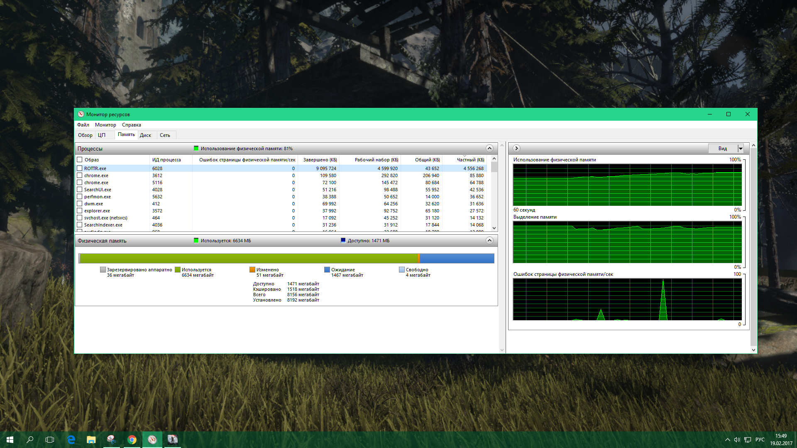Tick the perfmon.exe process checkbox
Screen dimensions: 797x448
(79, 197)
